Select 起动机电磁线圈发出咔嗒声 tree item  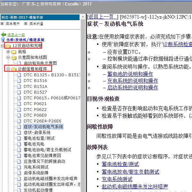(52, 185)
